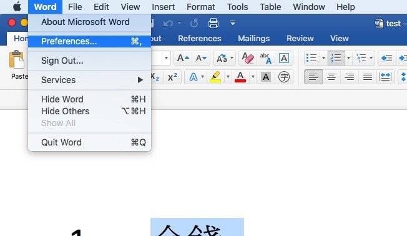Viewport: 407px width, 236px height.
Task: Click the Bullets list icon
Action: (311, 58)
